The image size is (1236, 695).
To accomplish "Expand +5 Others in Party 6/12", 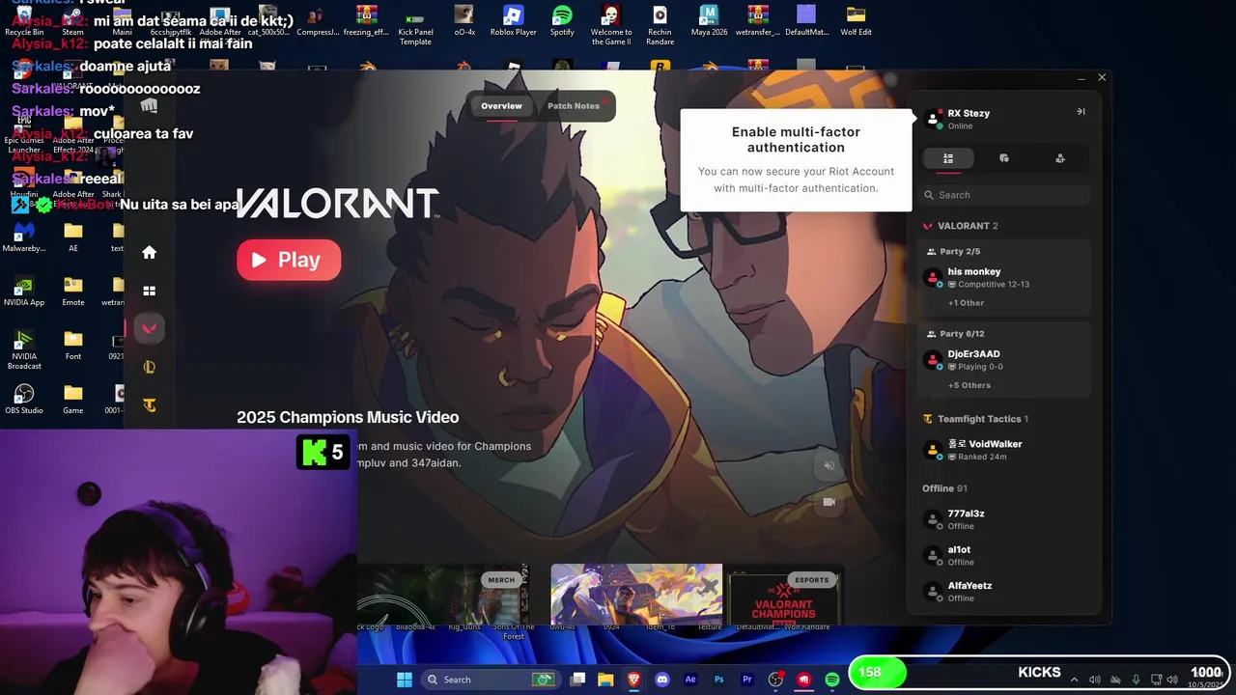I will 969,385.
